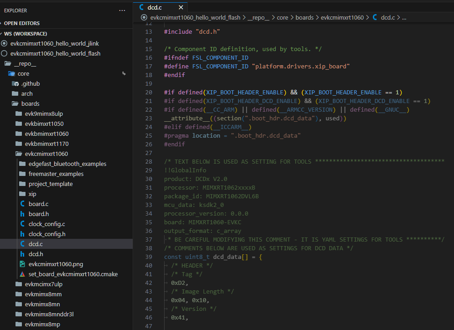Click the symlink arrow icon on core folder
The width and height of the screenshot is (454, 330).
point(124,73)
